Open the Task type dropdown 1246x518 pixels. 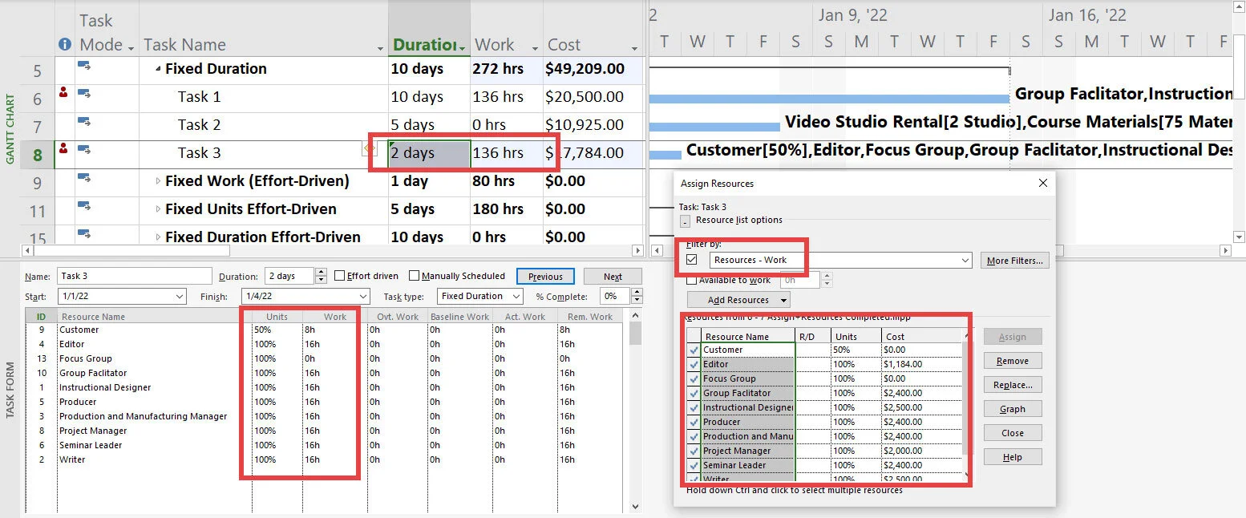coord(515,297)
